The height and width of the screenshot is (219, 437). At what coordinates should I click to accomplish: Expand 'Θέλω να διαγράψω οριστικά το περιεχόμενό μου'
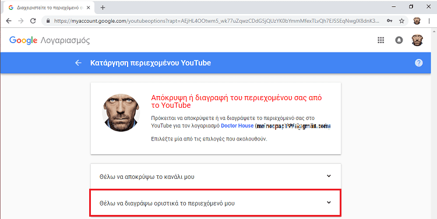point(216,203)
